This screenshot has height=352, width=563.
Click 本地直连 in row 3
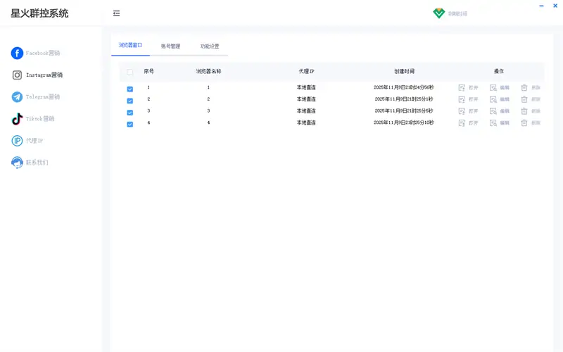click(306, 111)
